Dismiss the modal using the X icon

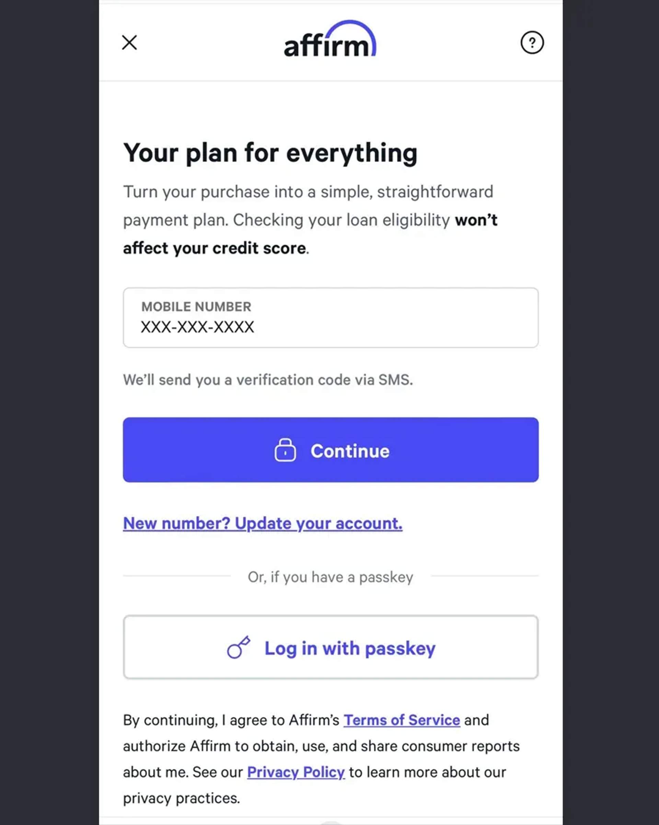pyautogui.click(x=130, y=43)
